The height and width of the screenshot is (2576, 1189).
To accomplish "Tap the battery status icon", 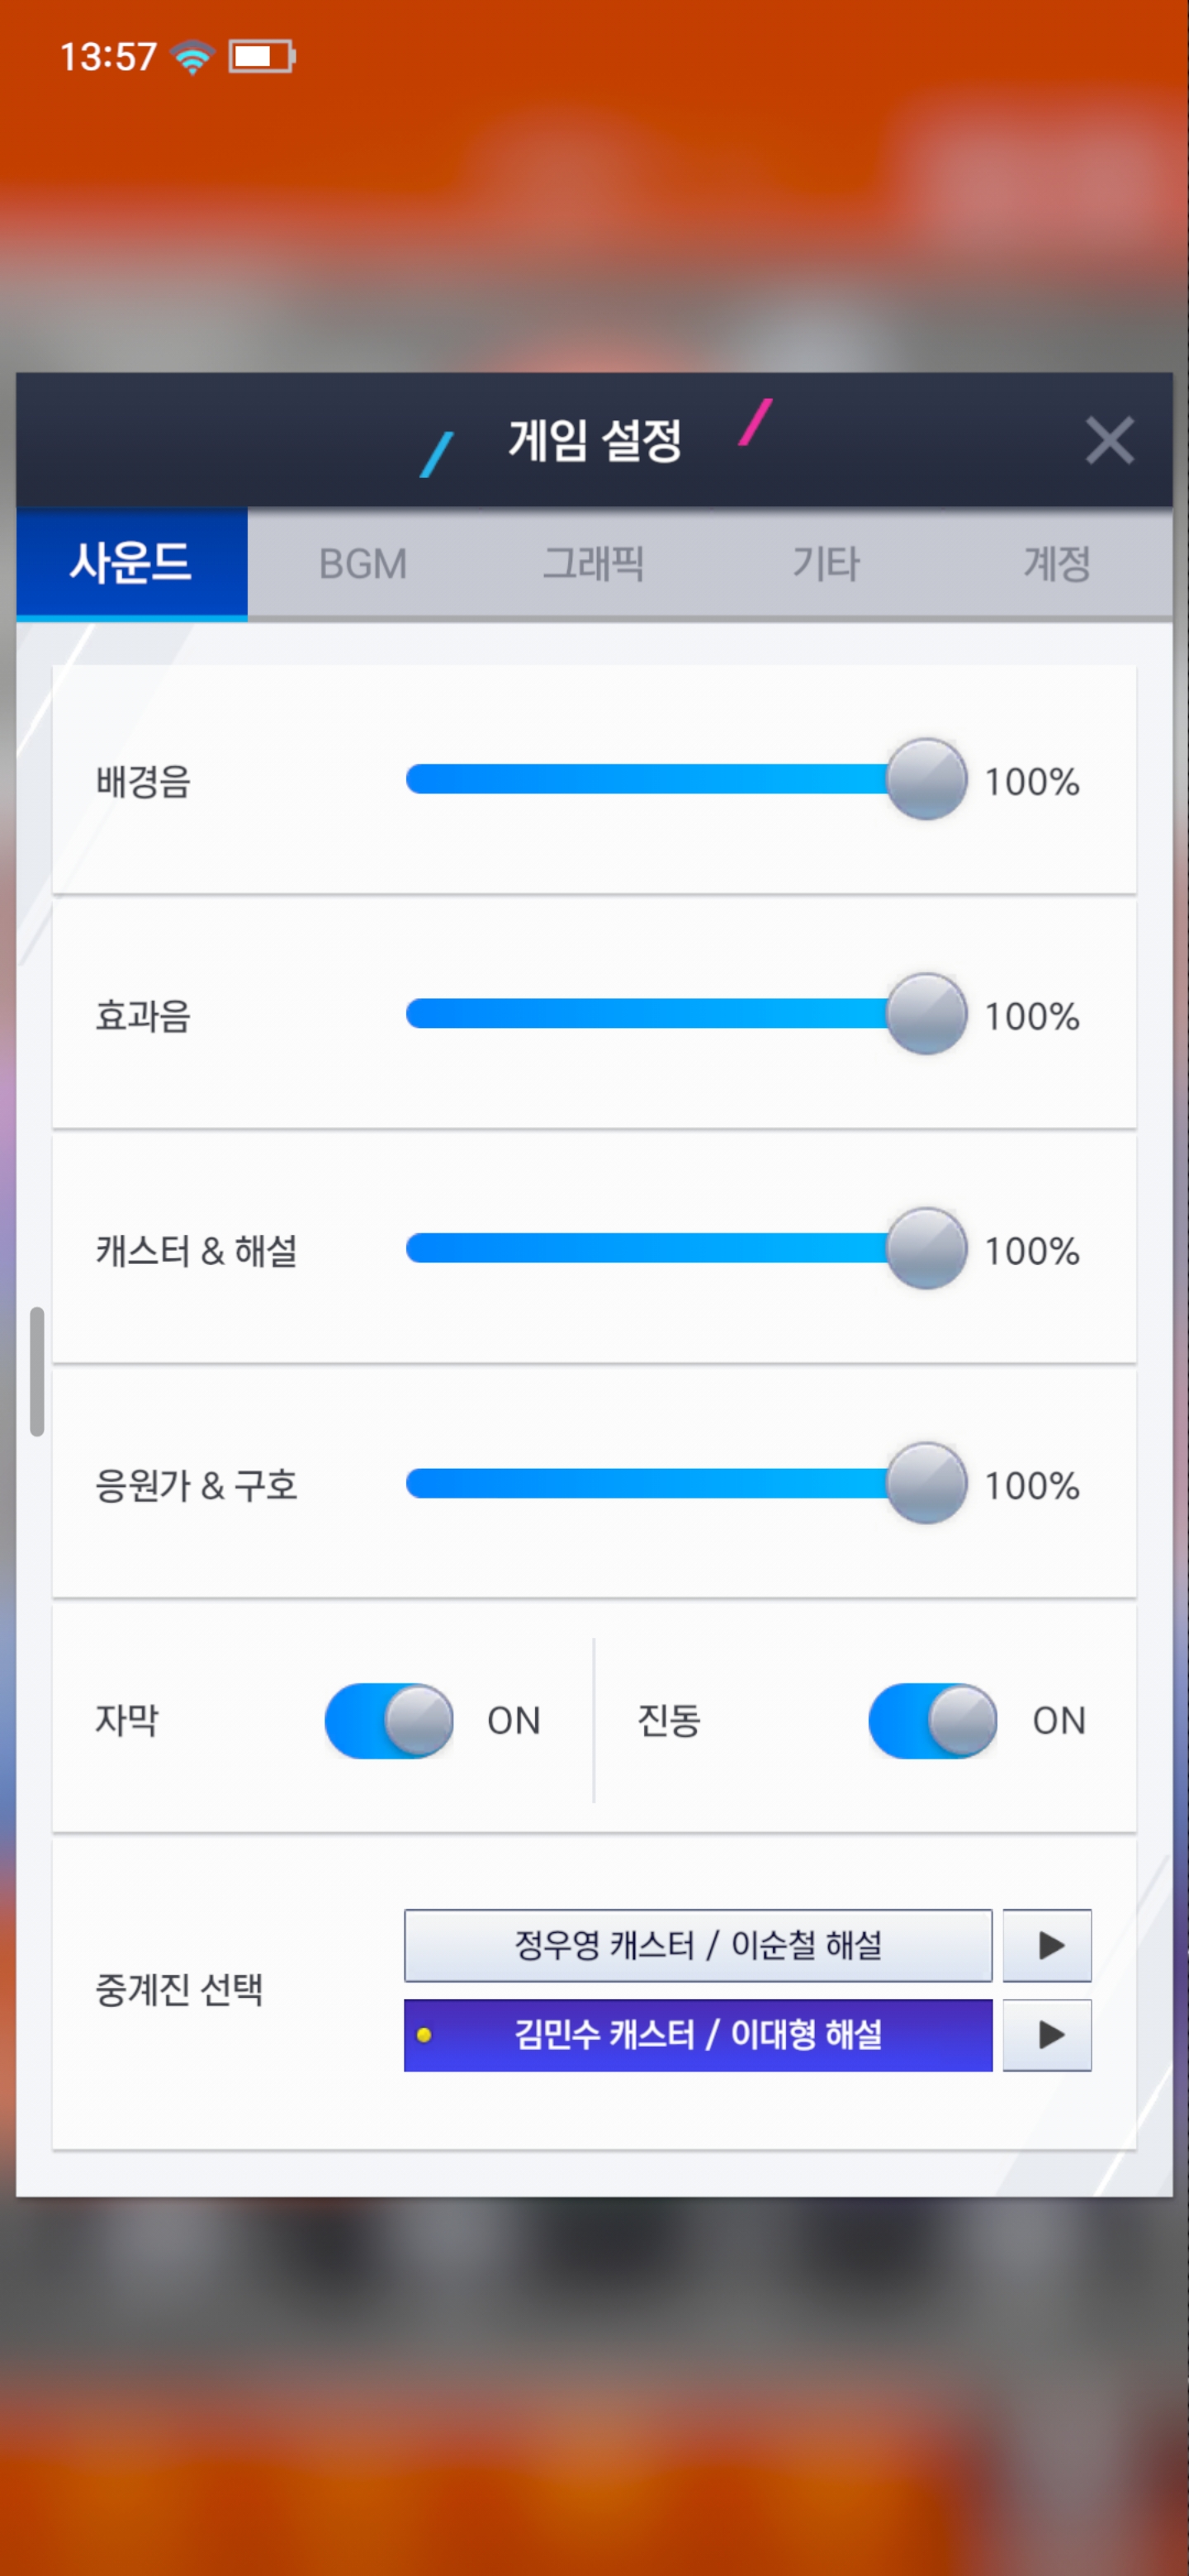I will (262, 56).
